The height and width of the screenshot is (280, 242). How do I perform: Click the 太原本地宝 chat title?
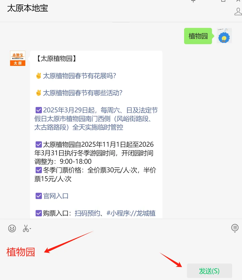(28, 8)
